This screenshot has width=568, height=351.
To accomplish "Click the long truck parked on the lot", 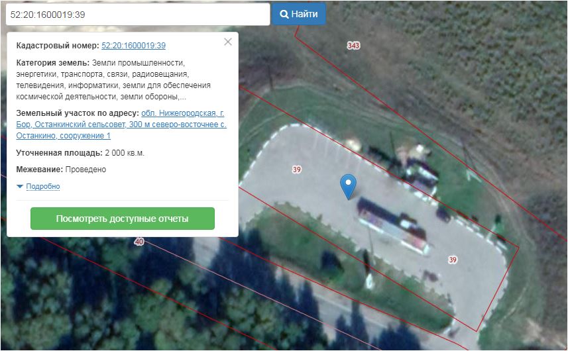I will 392,225.
